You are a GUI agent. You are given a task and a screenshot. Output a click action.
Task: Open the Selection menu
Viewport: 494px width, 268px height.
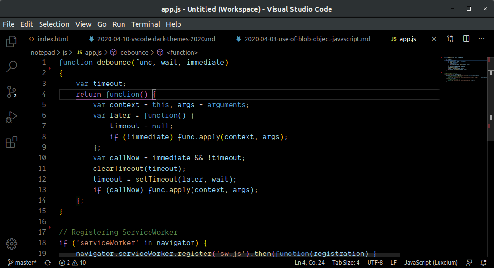pos(54,24)
